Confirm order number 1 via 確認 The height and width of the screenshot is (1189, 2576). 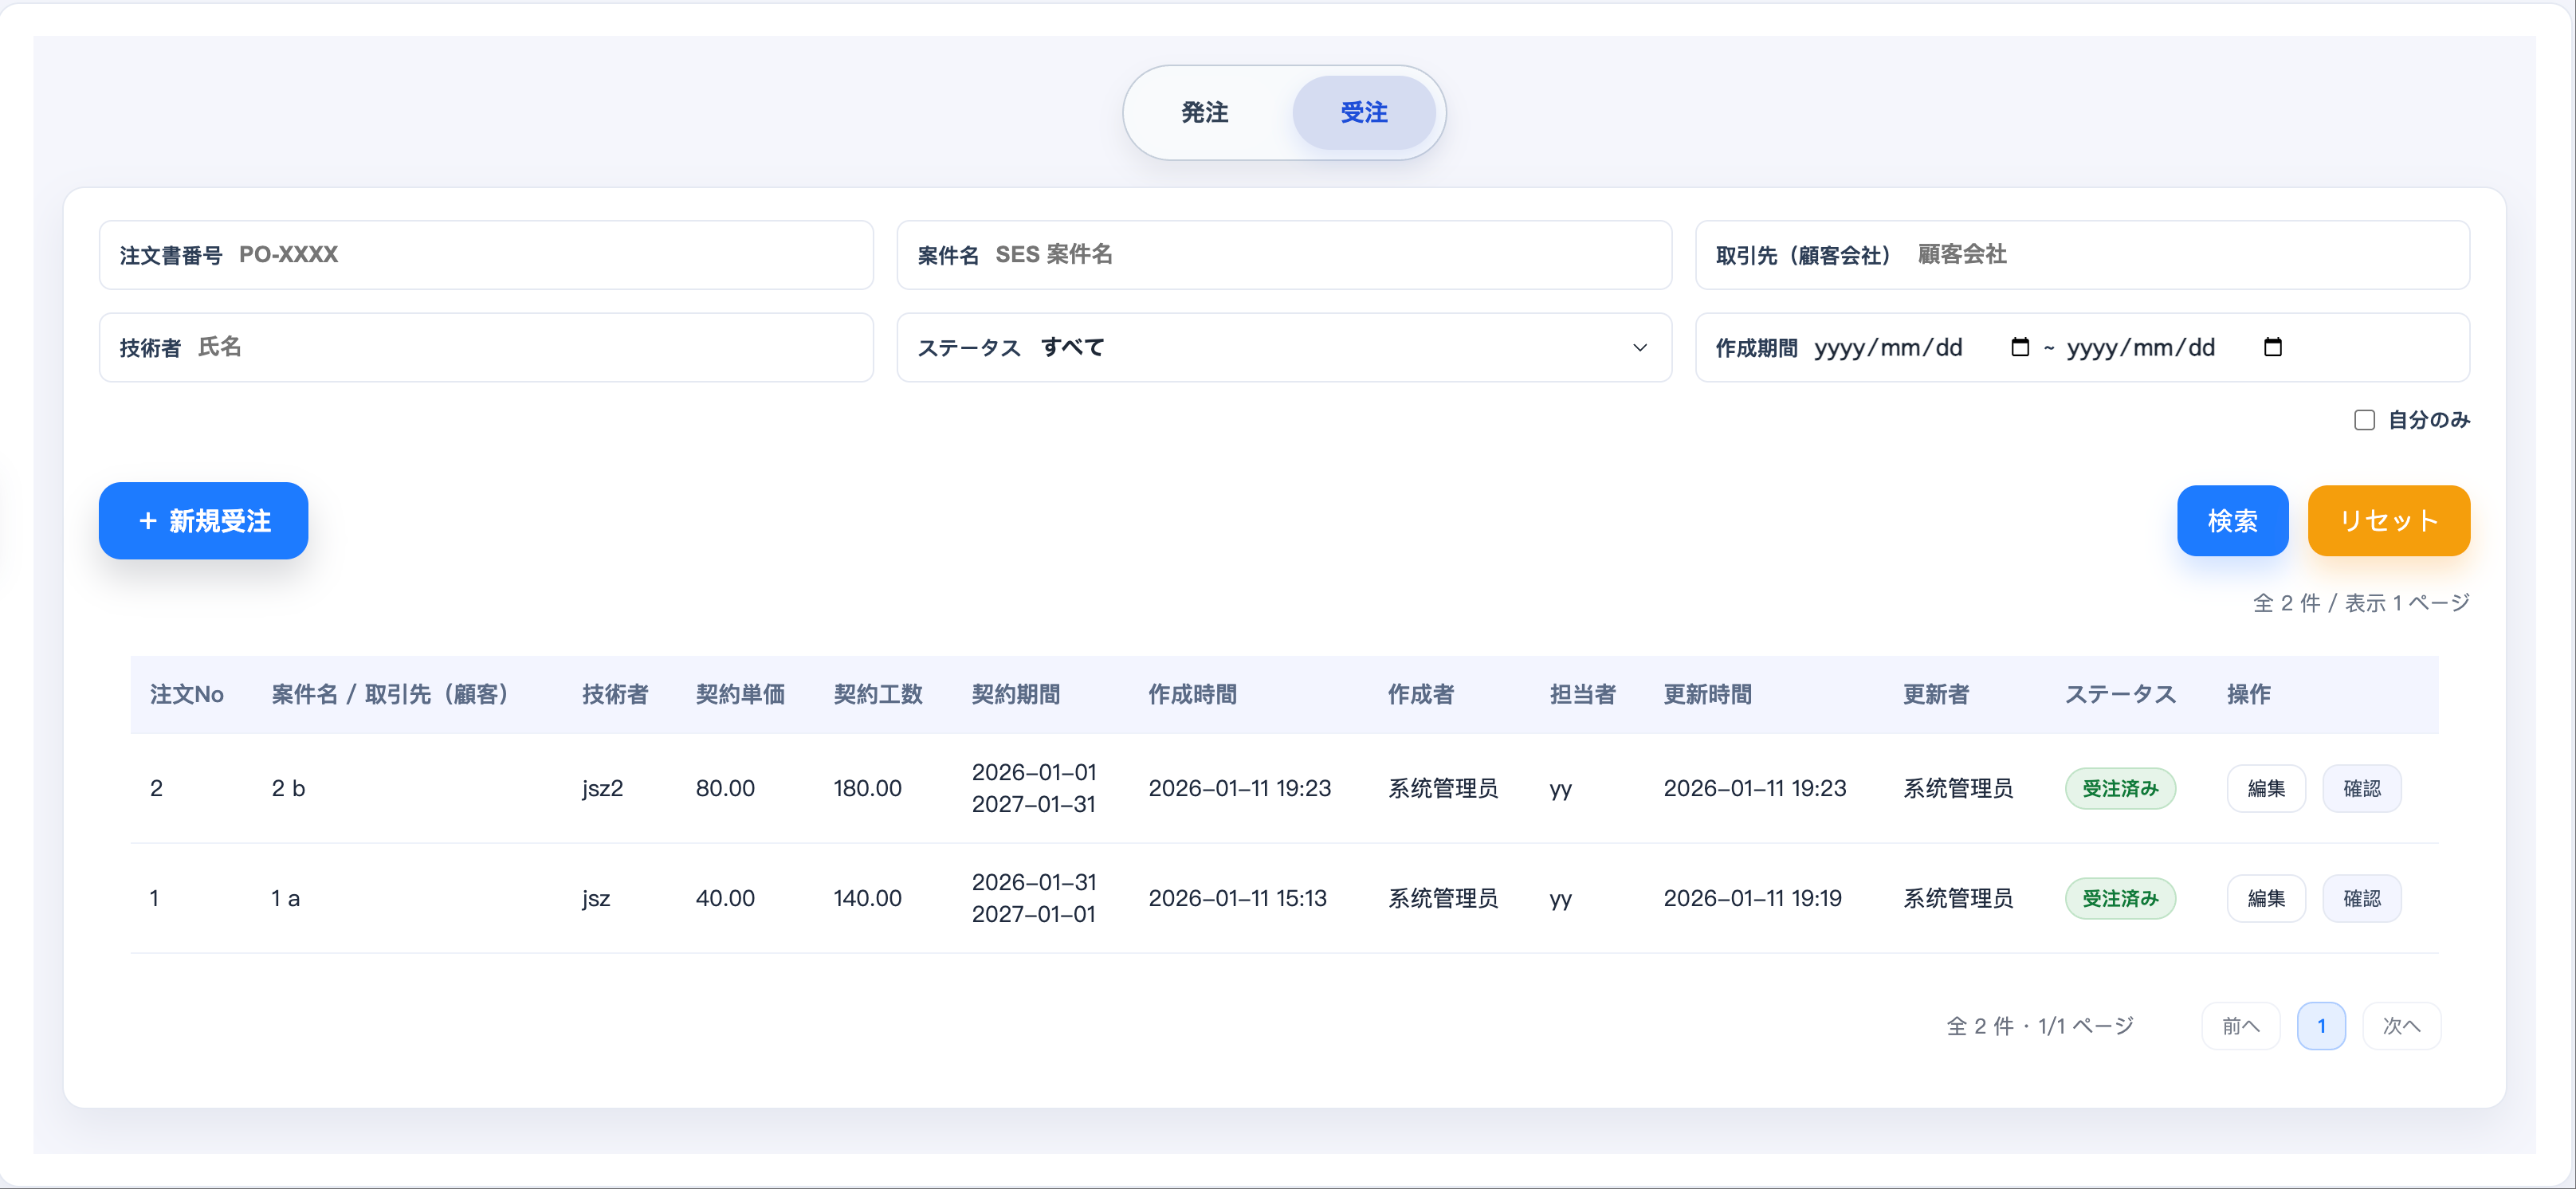coord(2361,899)
